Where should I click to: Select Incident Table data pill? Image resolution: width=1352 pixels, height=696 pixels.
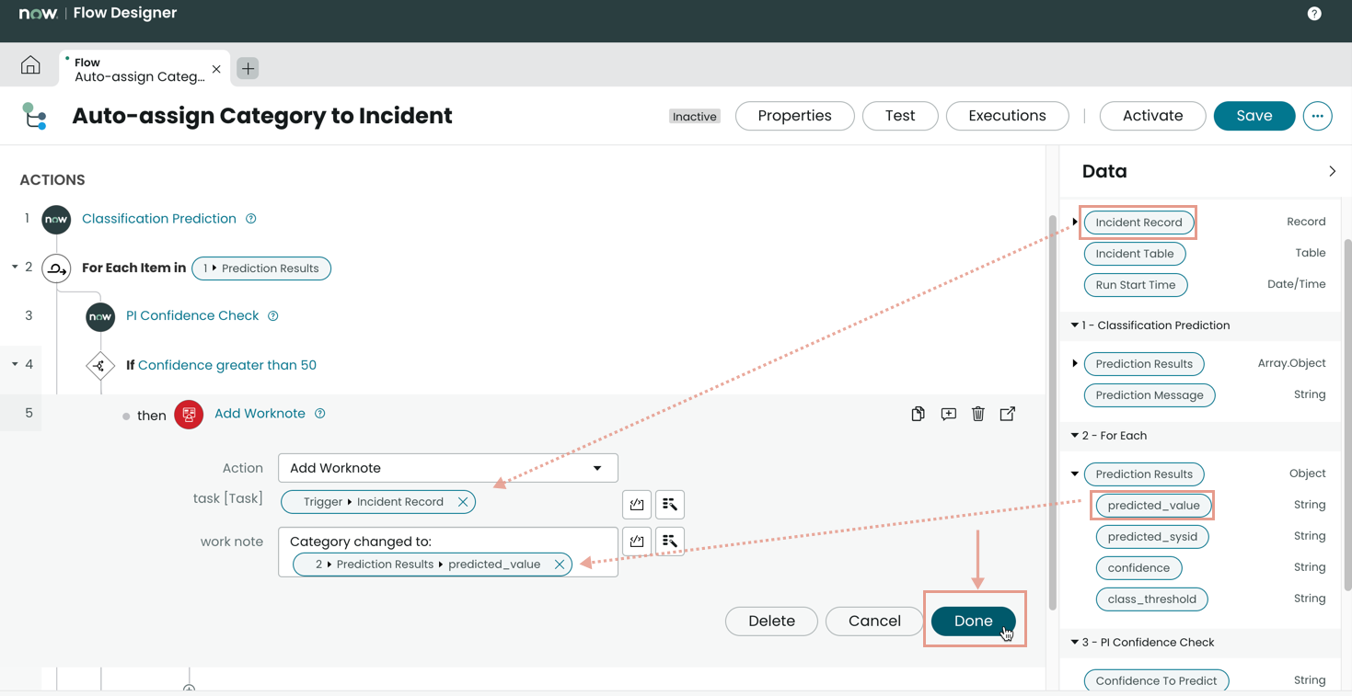click(1135, 254)
